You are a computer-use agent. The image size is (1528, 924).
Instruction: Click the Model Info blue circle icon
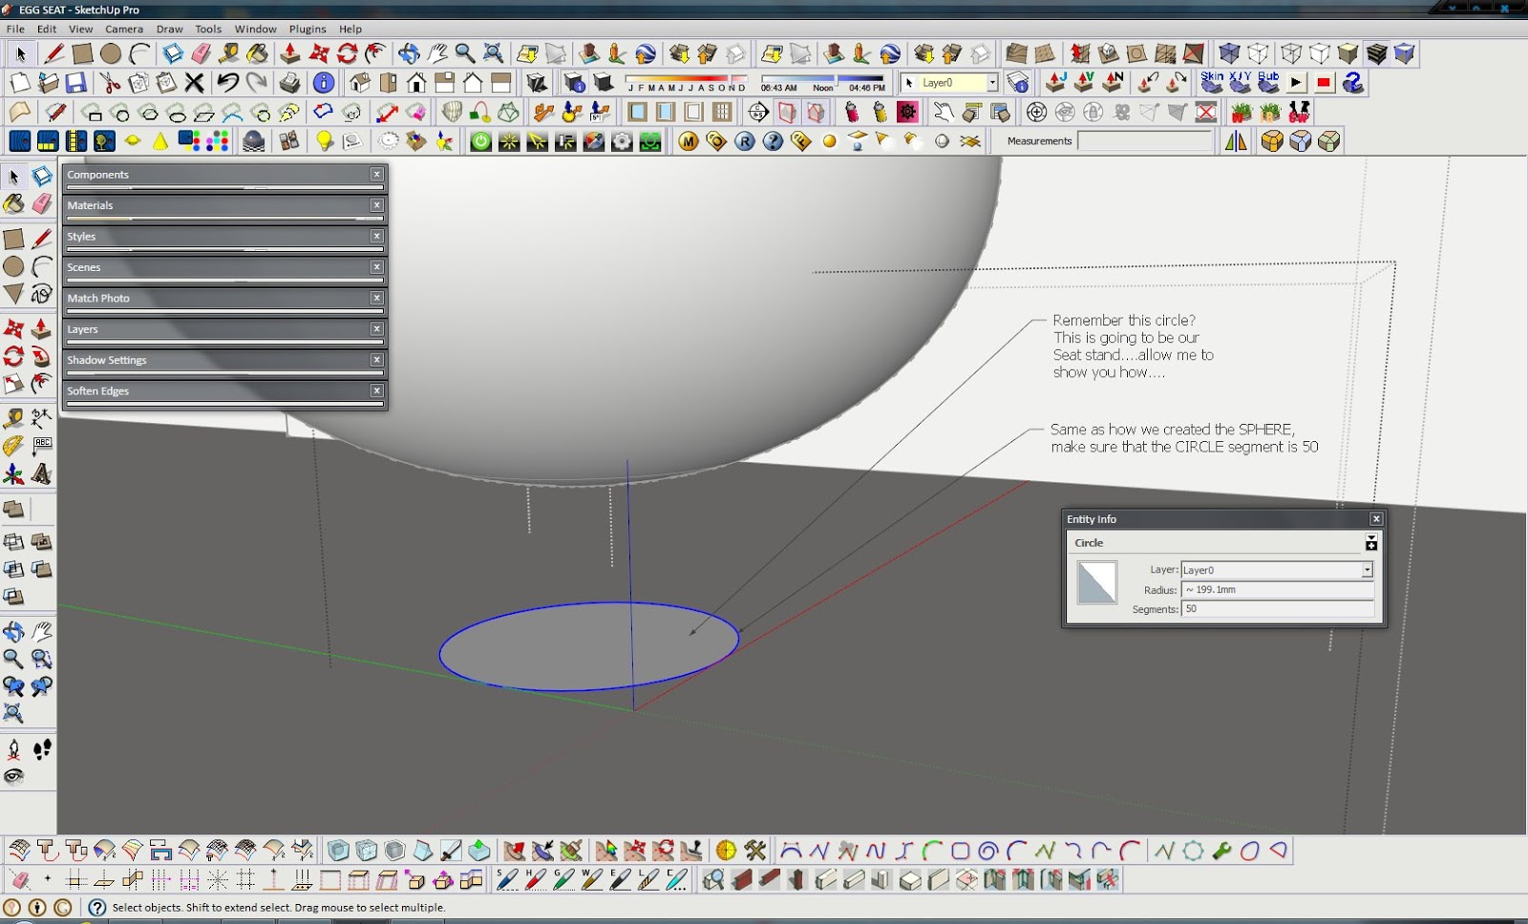tap(324, 83)
